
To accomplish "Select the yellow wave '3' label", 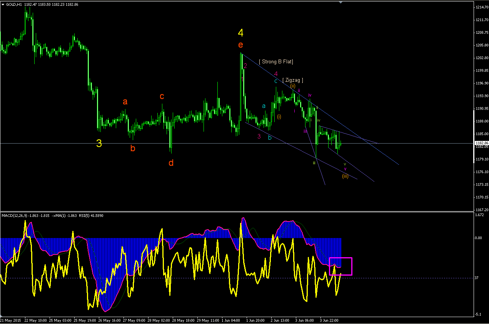I will [x=99, y=144].
